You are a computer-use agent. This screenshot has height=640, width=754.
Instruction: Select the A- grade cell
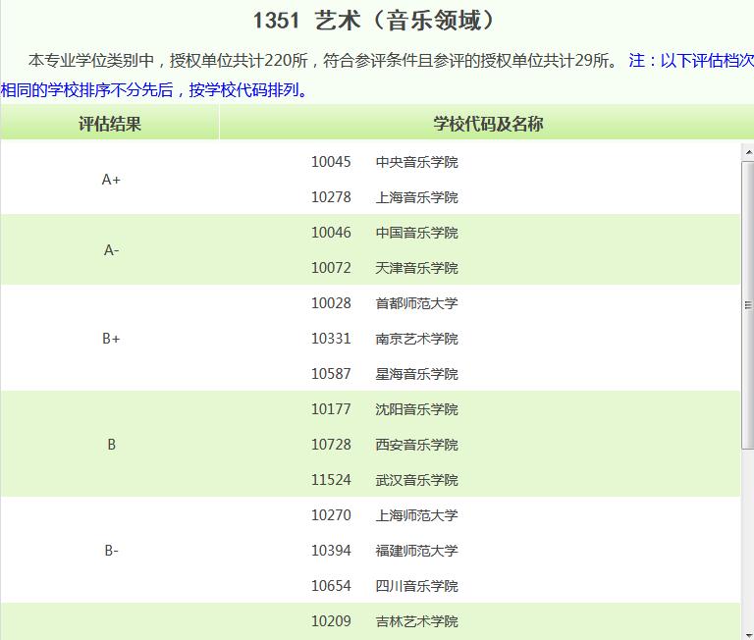[x=111, y=250]
